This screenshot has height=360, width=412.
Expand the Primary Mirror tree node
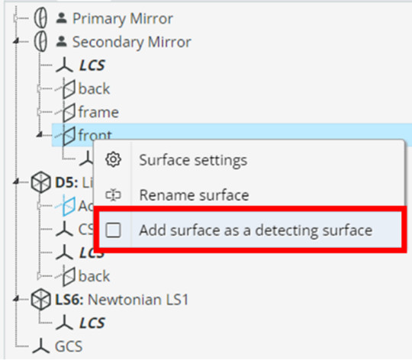16,18
